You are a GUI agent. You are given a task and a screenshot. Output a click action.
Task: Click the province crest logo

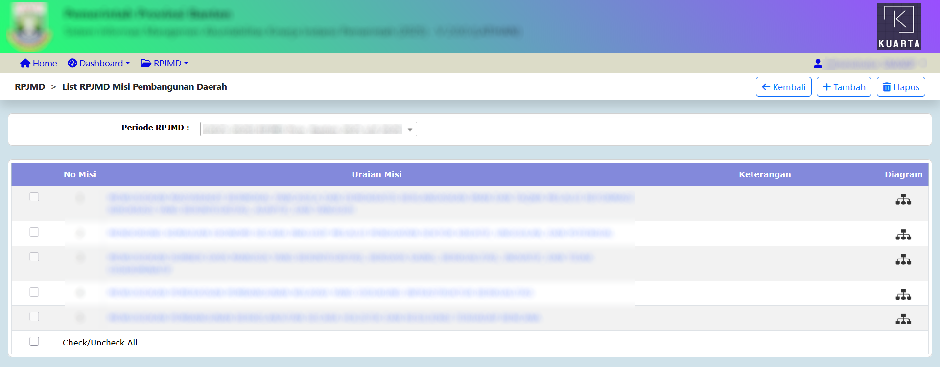29,27
